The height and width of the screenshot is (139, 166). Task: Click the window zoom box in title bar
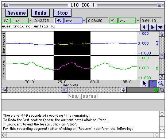(159, 5)
